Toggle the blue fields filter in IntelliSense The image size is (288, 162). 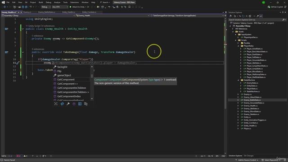[x=62, y=104]
